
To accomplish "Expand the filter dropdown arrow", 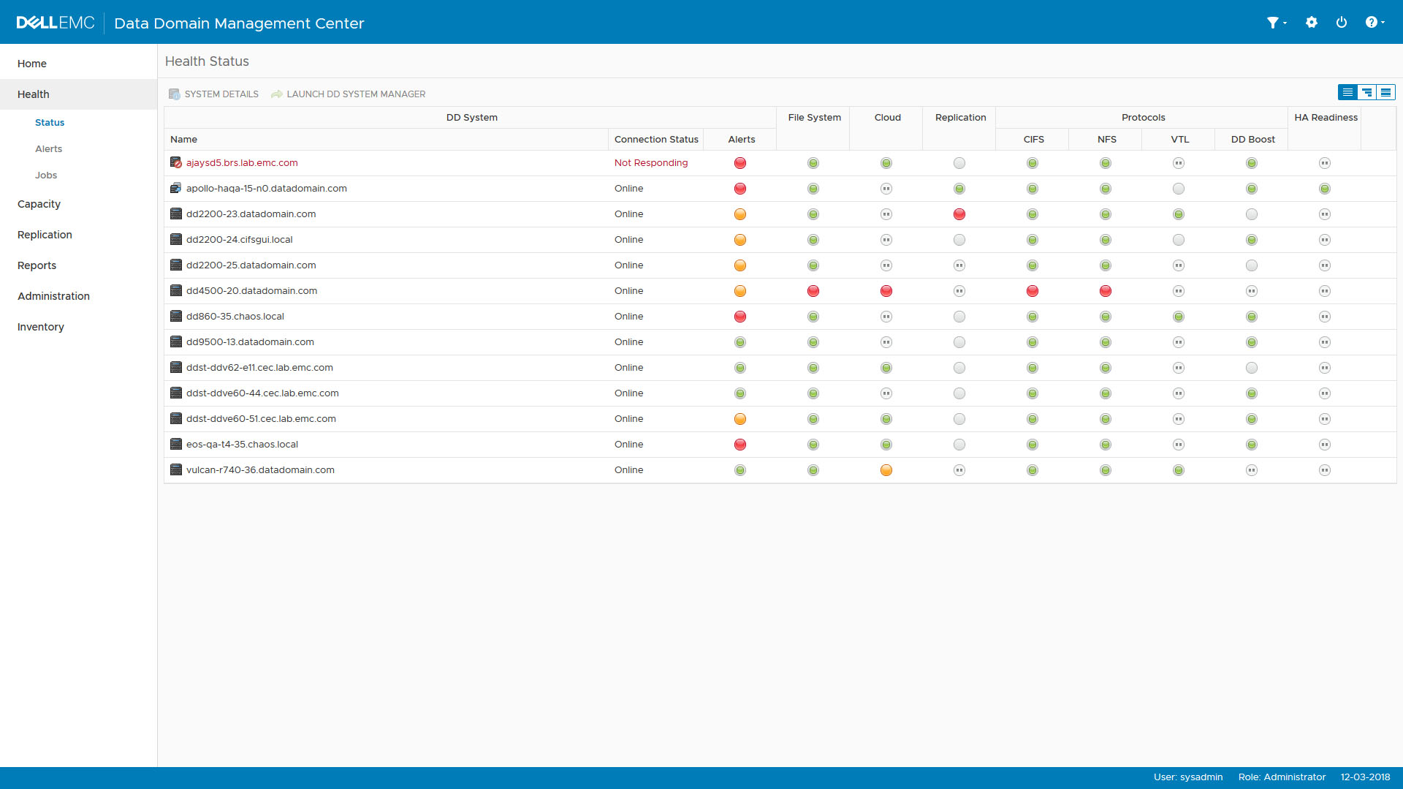I will click(1285, 23).
